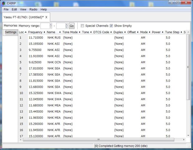Click the arrow beside Mode header
Viewport: 193px width, 150px height.
(x=150, y=32)
